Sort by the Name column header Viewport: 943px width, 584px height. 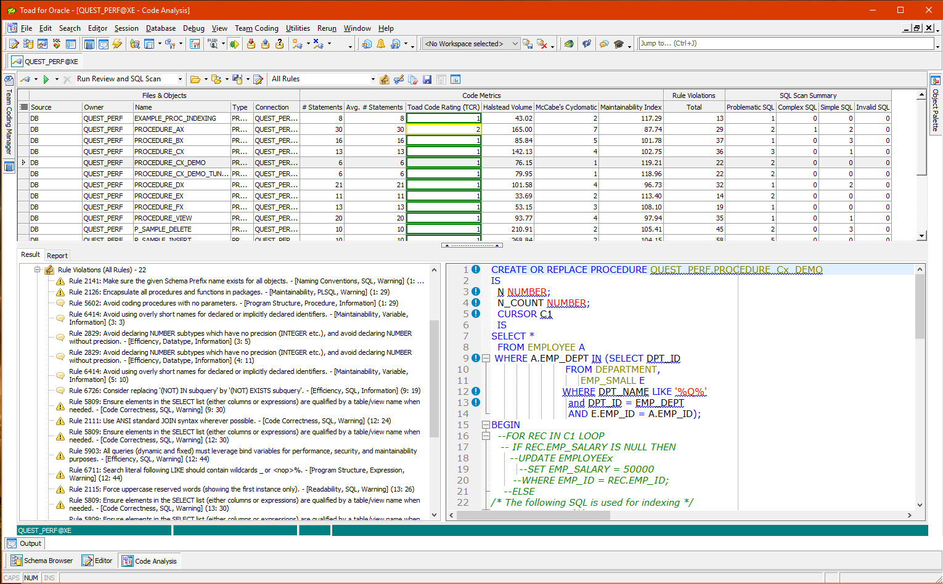tap(182, 107)
